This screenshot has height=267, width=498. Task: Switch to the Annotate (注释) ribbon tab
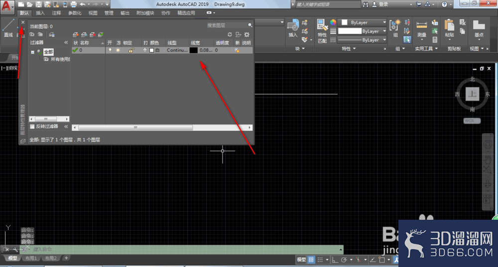click(57, 13)
